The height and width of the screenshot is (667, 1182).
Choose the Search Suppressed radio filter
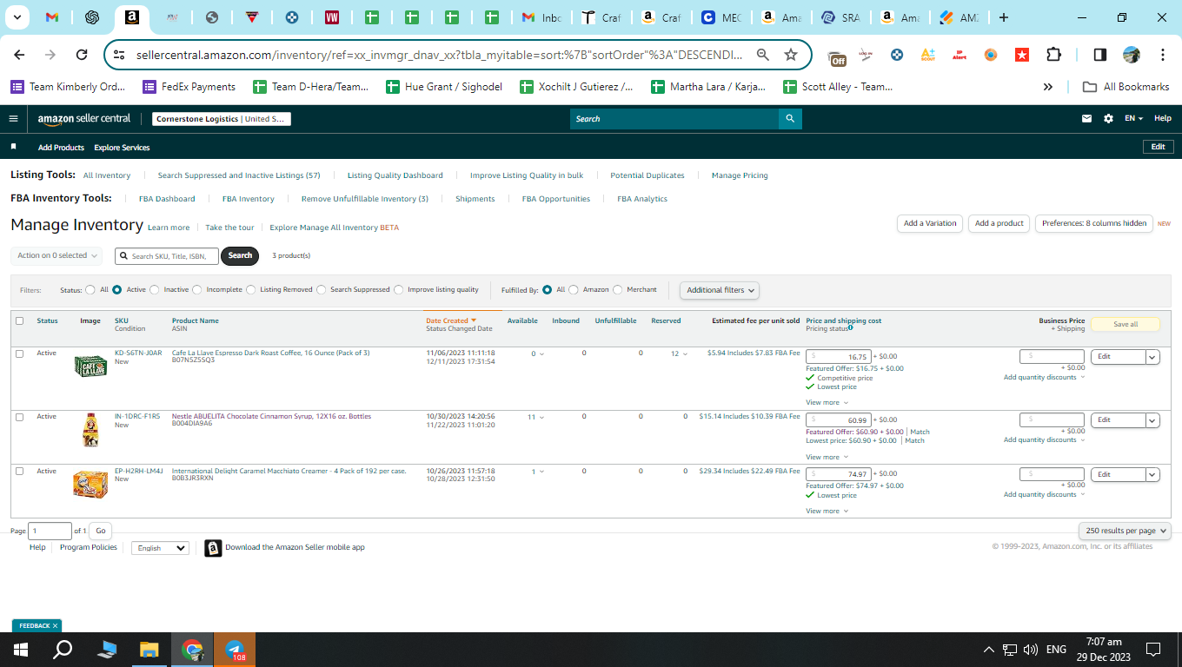point(322,290)
